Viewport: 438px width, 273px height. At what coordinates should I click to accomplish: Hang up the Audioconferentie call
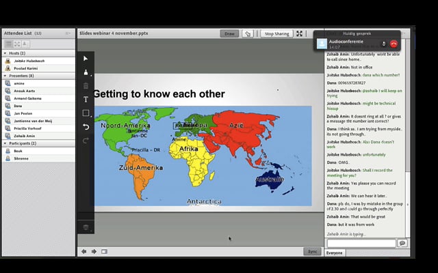click(x=394, y=44)
